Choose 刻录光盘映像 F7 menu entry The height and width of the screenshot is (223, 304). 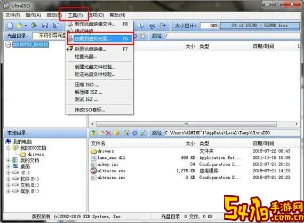[99, 49]
